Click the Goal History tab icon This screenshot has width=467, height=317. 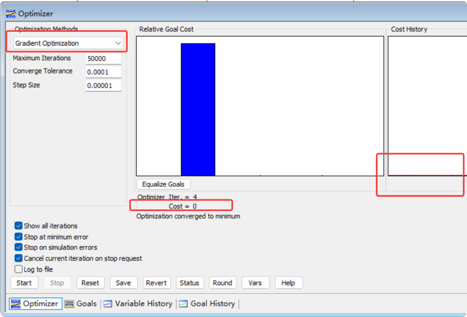(x=183, y=304)
